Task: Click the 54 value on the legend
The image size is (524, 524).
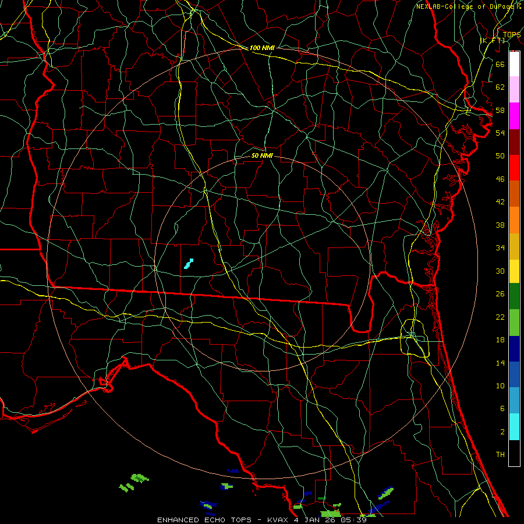Action: pos(500,133)
